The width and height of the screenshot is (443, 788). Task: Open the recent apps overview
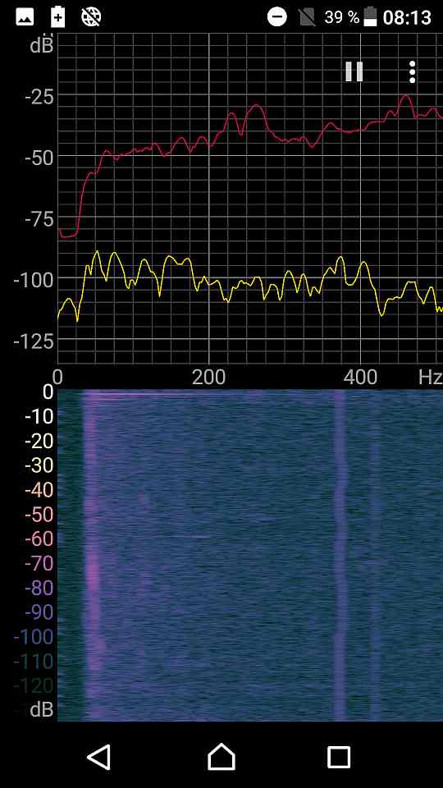(x=339, y=756)
